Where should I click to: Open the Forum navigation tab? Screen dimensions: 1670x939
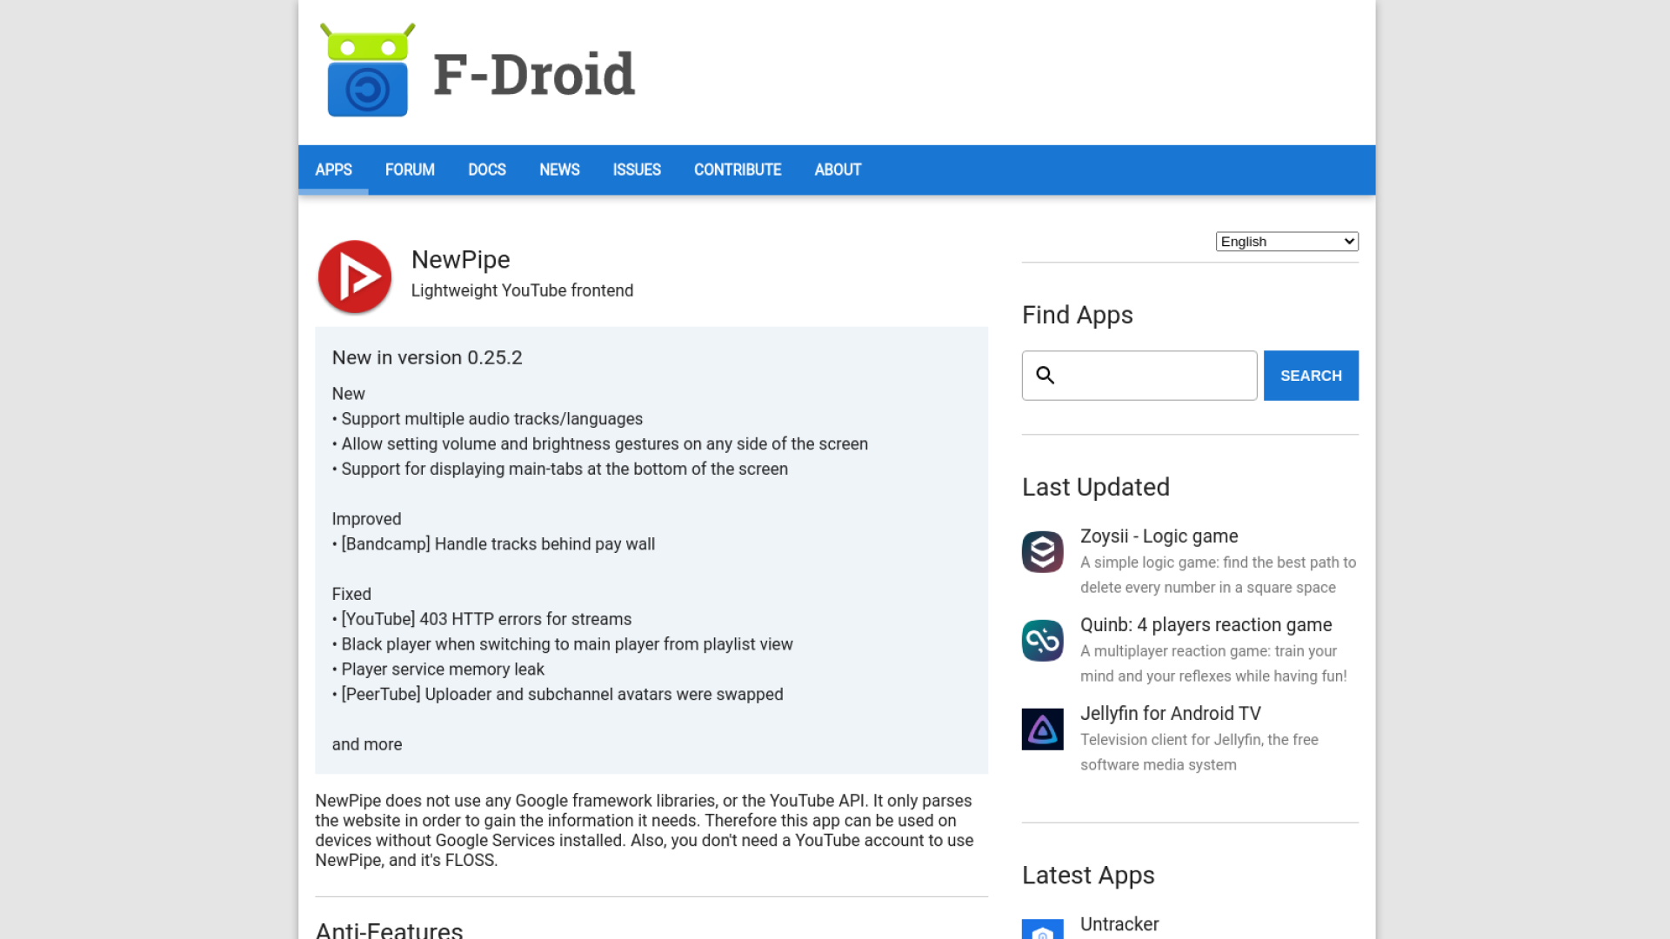[x=410, y=170]
